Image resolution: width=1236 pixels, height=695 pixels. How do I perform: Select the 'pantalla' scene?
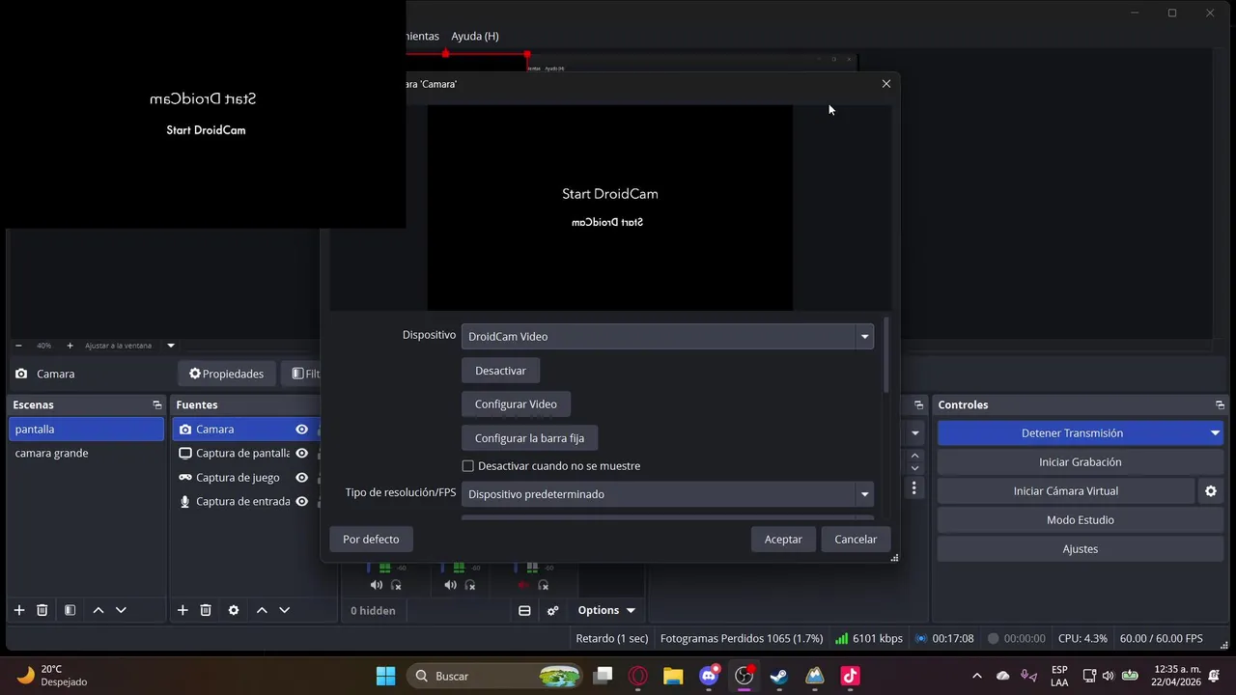(87, 430)
